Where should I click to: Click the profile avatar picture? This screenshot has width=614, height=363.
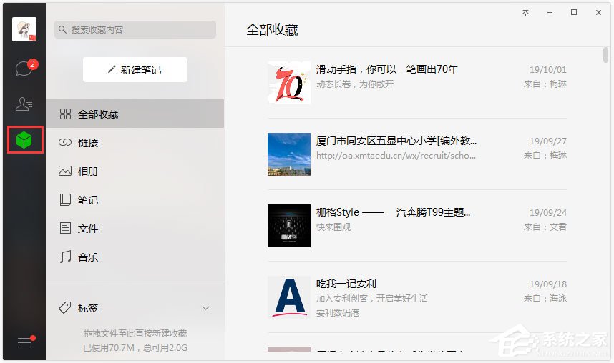(x=24, y=29)
